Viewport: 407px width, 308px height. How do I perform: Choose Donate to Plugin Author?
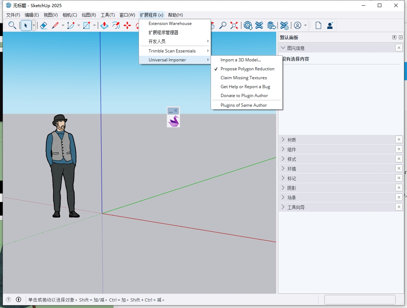247,96
